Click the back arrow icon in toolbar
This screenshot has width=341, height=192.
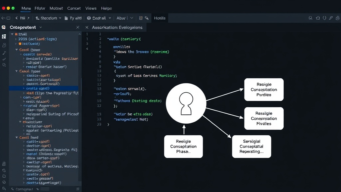3,18
